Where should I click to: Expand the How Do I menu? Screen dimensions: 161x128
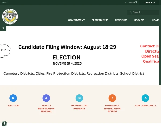tap(140, 20)
